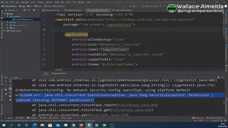Collapse the app module tree node
This screenshot has width=228, height=128.
[x=5, y=14]
